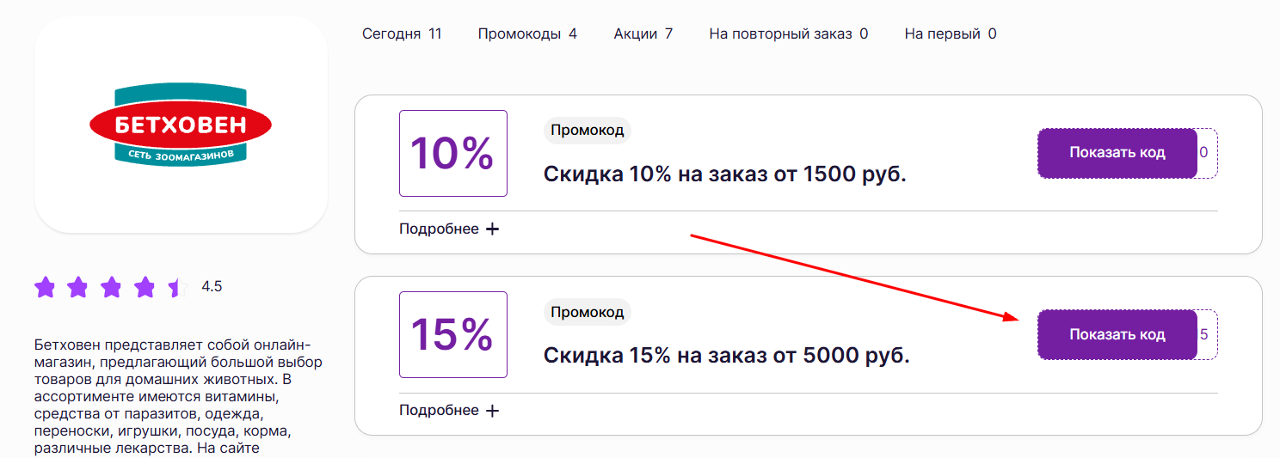Open the На первый tab

[950, 34]
